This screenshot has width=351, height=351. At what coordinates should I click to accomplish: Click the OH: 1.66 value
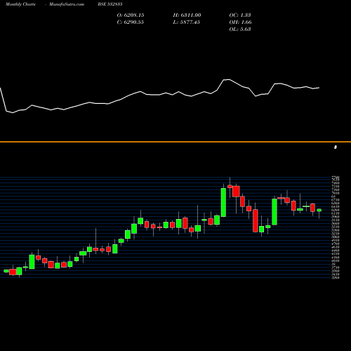point(241,22)
